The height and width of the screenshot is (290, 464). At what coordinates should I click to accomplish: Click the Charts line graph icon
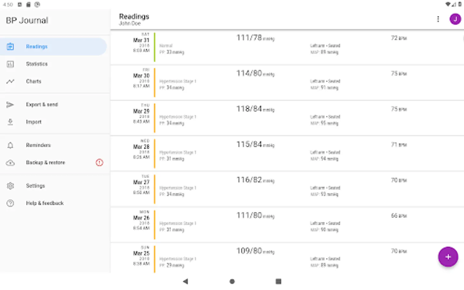coord(10,82)
